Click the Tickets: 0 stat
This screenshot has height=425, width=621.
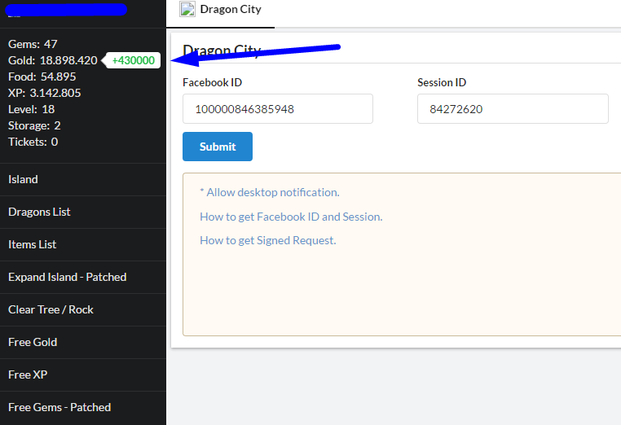(x=33, y=142)
